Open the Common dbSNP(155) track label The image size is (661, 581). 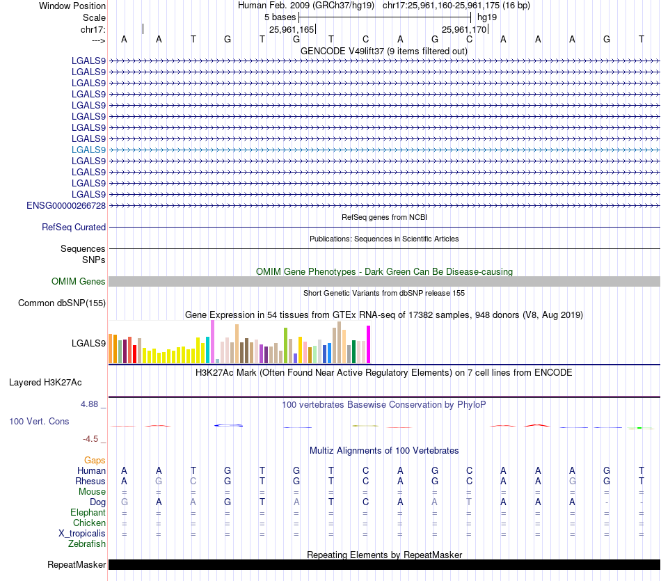pyautogui.click(x=62, y=303)
